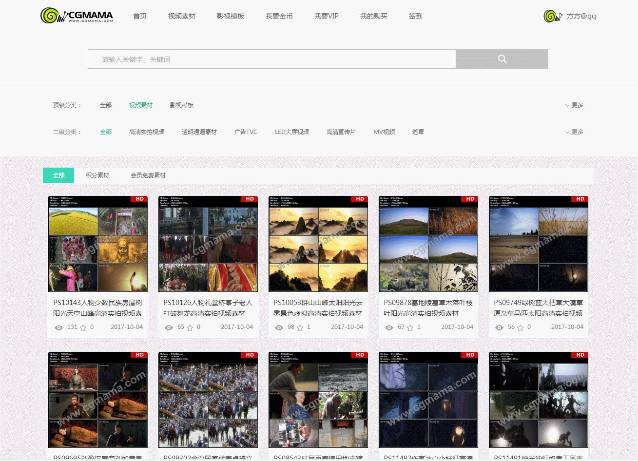Click the HD badge on PS10053 thumbnail
This screenshot has width=638, height=461.
click(x=360, y=199)
